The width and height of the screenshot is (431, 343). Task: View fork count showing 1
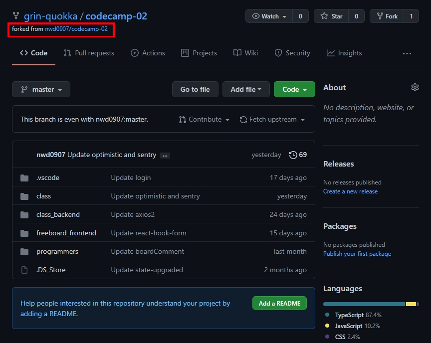click(x=411, y=16)
